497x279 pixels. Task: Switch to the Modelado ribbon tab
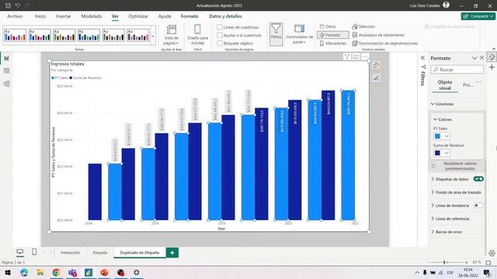(92, 16)
